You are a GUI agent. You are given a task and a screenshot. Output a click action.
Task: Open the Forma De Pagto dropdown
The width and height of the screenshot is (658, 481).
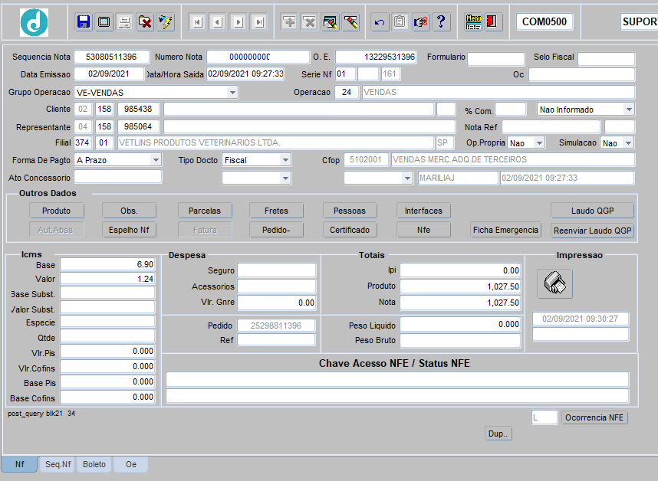156,160
